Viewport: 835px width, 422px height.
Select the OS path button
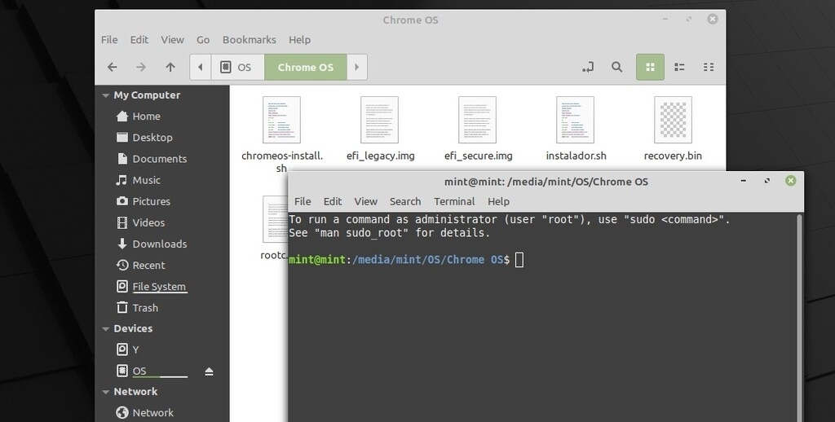tap(237, 67)
